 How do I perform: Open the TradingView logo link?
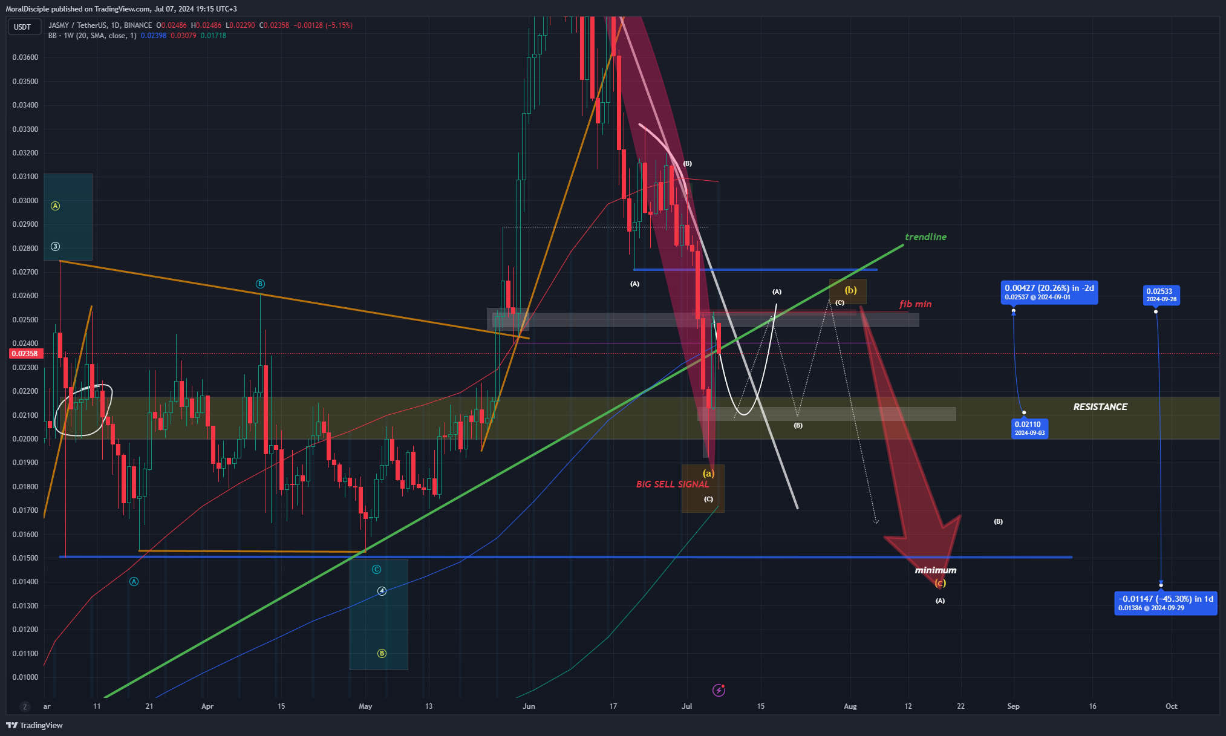34,725
